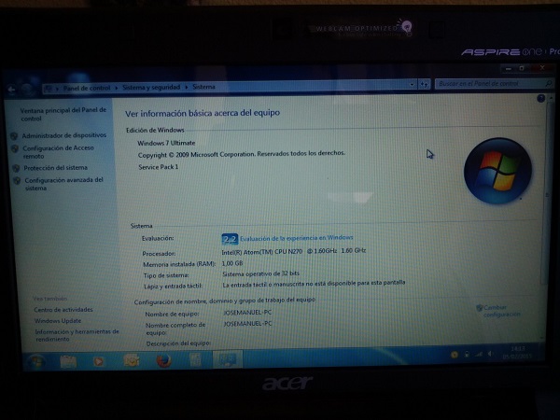Open 'Información y herramientas de rendimiento'
560x420 pixels.
77,335
